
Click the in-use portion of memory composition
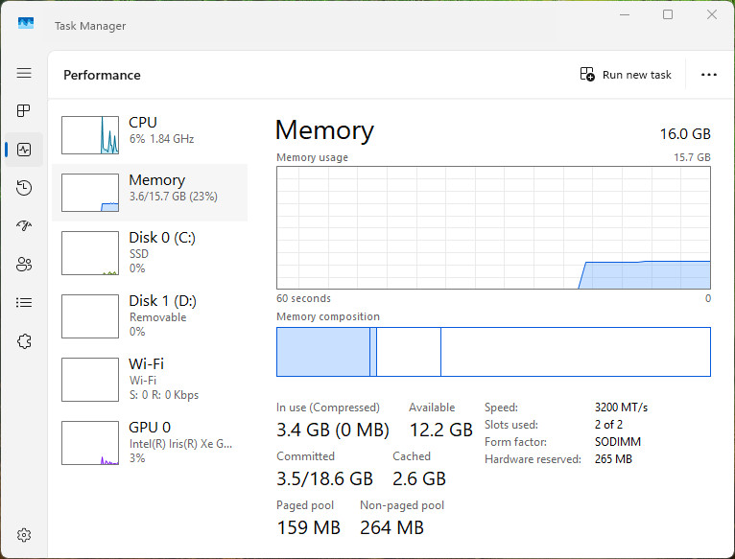coord(323,352)
